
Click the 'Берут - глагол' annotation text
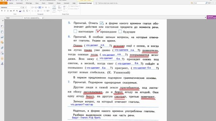86,118
